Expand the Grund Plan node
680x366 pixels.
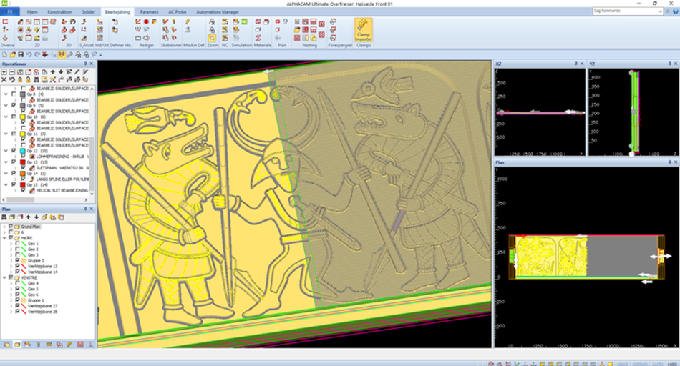5,227
